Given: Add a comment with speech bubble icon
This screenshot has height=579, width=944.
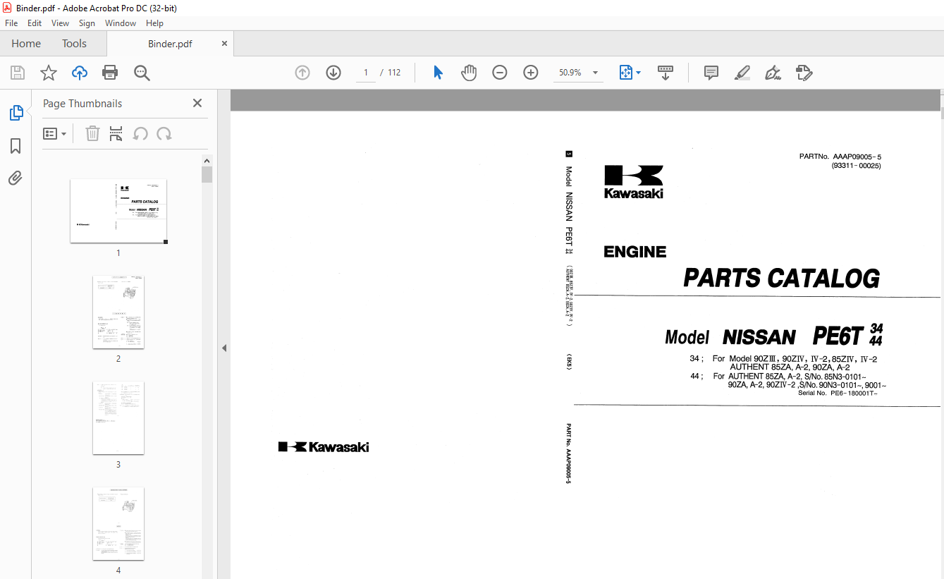Looking at the screenshot, I should pyautogui.click(x=711, y=73).
